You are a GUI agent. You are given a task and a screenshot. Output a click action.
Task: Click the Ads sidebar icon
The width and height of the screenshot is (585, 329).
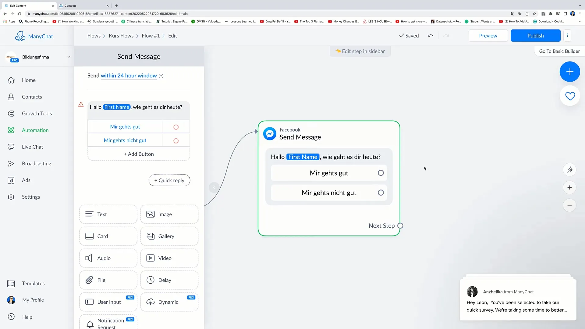pos(11,180)
